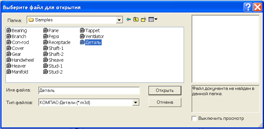Select the Sheave file icon
Image resolution: width=264 pixels, height=129 pixels.
(46, 60)
